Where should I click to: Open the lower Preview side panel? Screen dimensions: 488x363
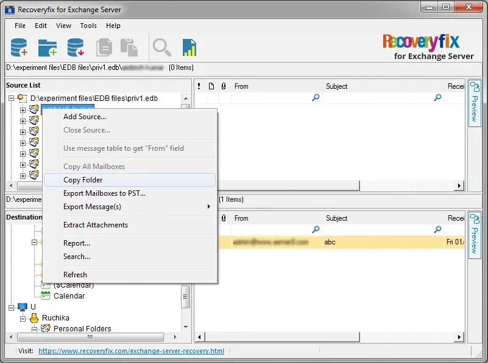point(475,235)
